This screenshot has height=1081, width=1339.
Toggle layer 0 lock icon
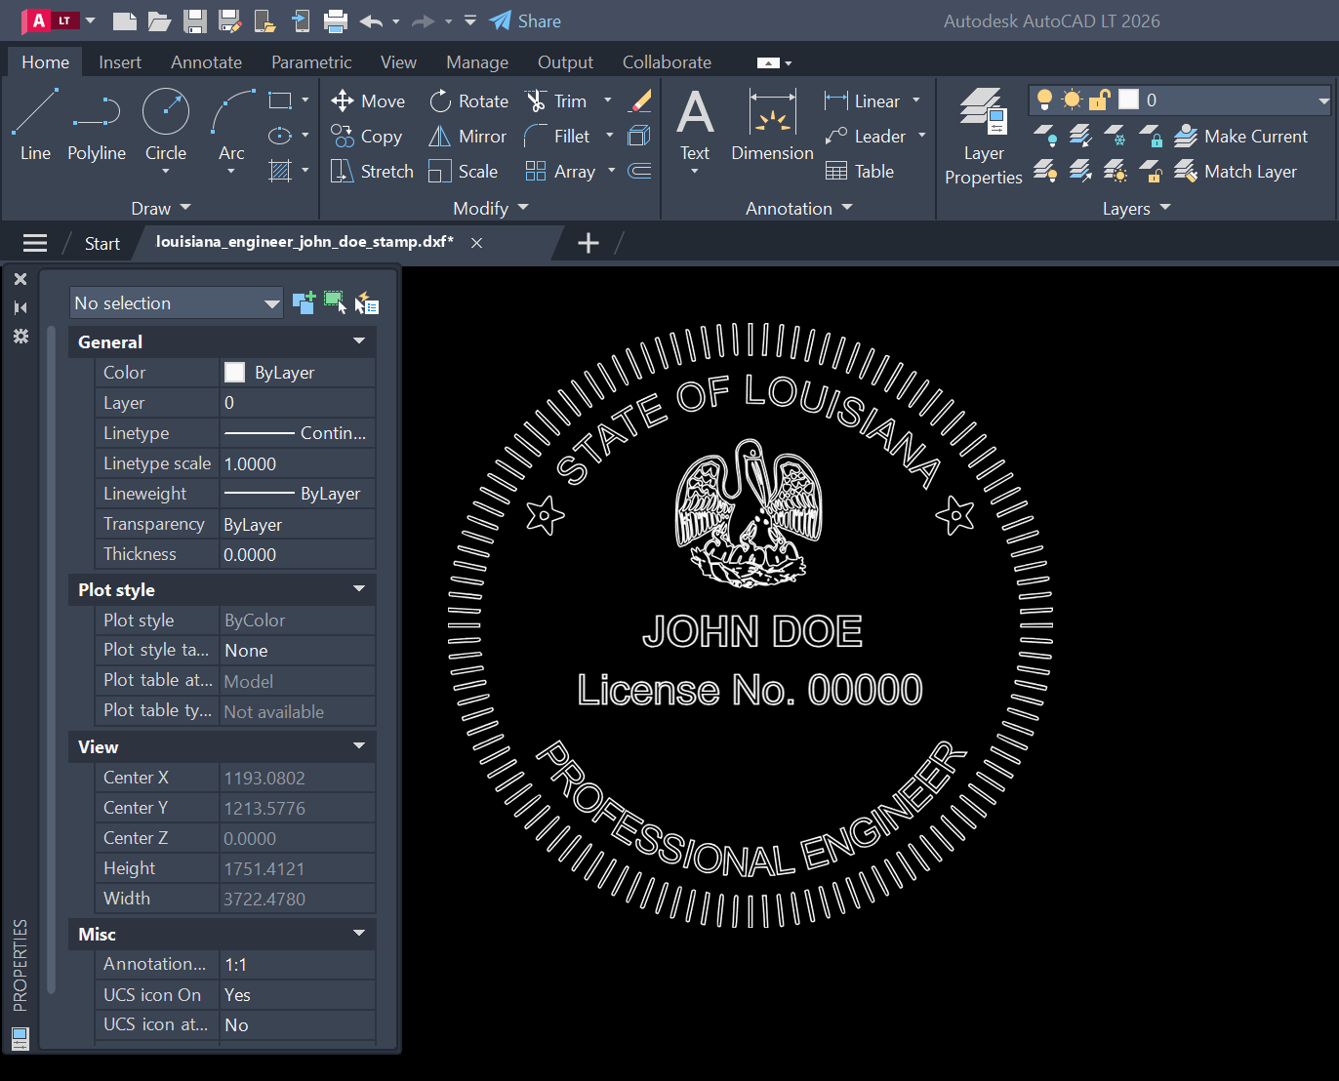coord(1100,100)
